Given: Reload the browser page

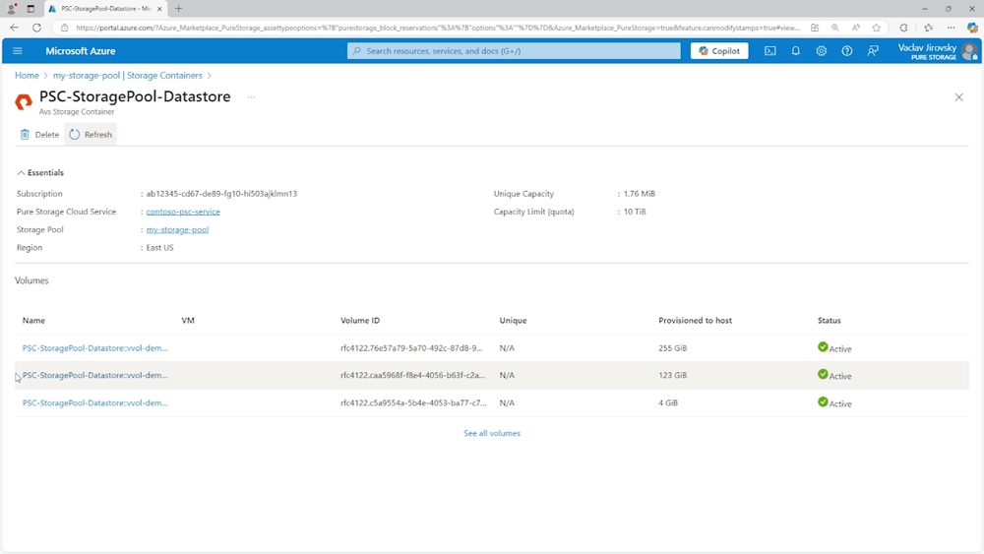Looking at the screenshot, I should click(37, 28).
